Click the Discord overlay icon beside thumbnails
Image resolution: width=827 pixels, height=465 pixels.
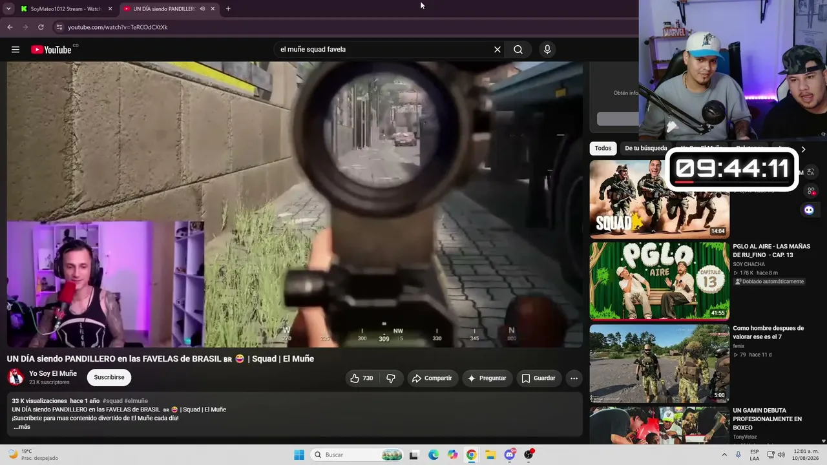[809, 209]
